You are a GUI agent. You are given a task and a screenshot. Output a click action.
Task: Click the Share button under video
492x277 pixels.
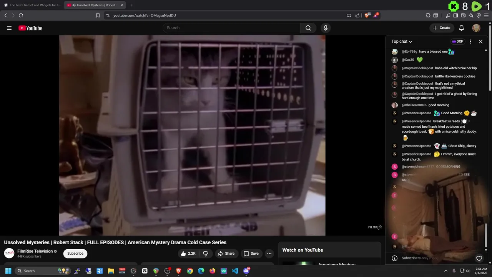point(226,254)
